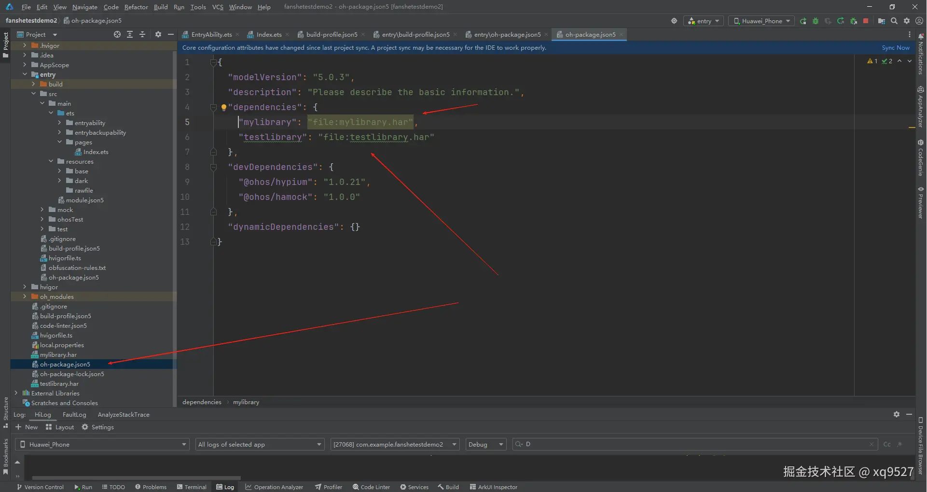
Task: Open the Refactor menu
Action: coord(136,7)
